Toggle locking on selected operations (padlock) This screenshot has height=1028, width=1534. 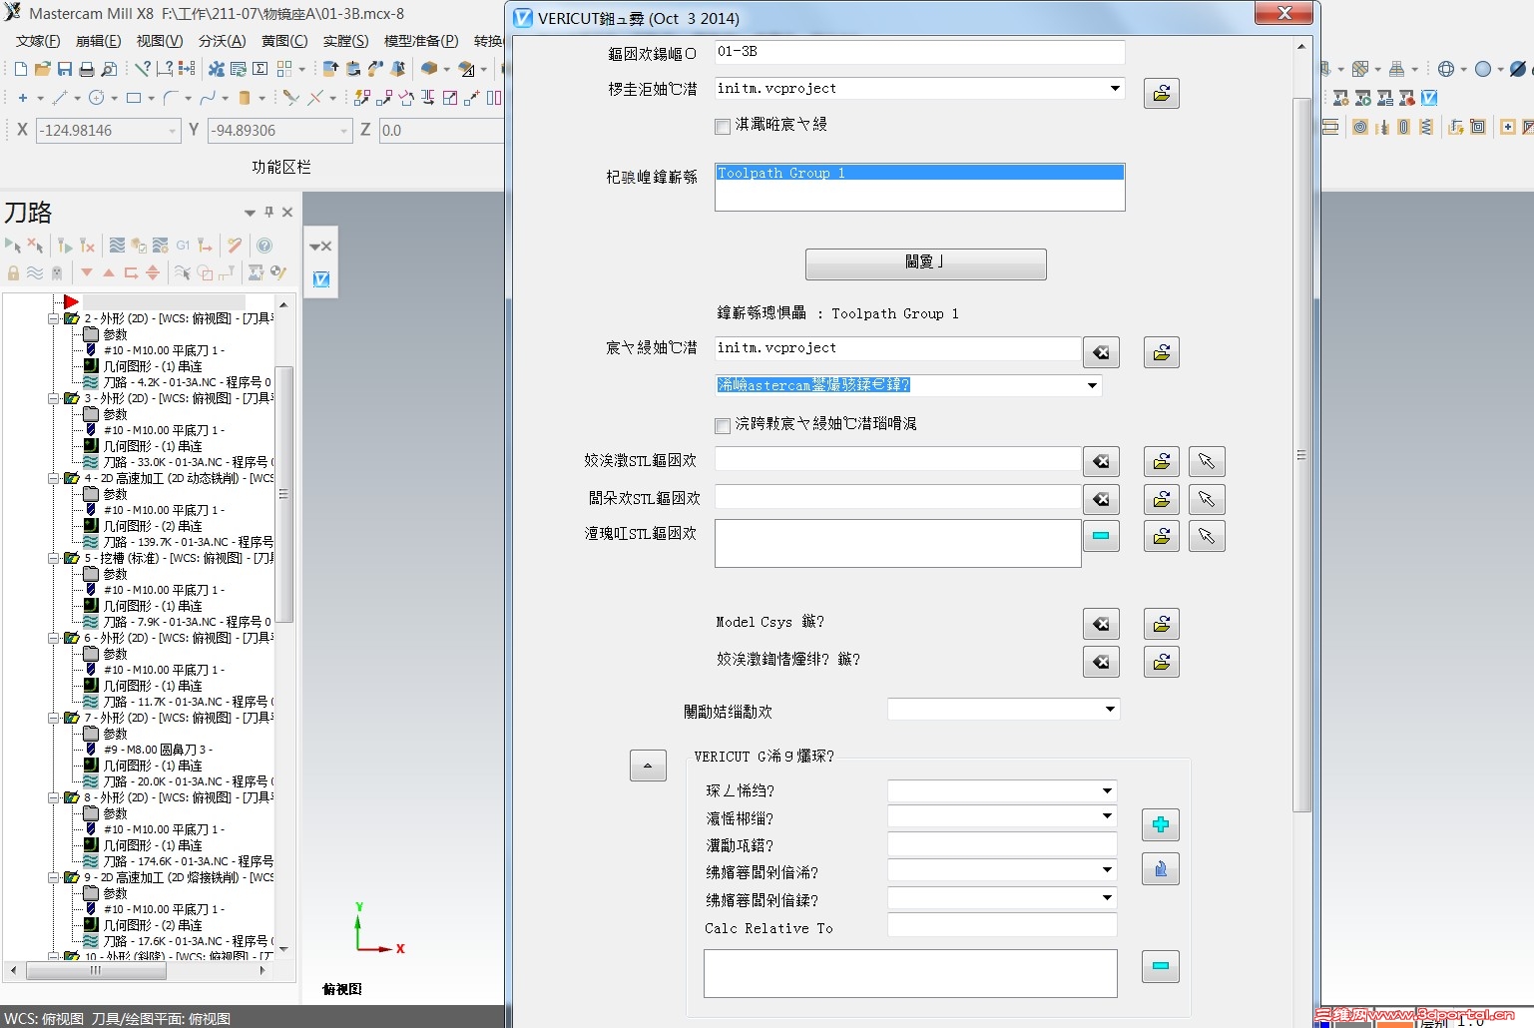point(13,272)
